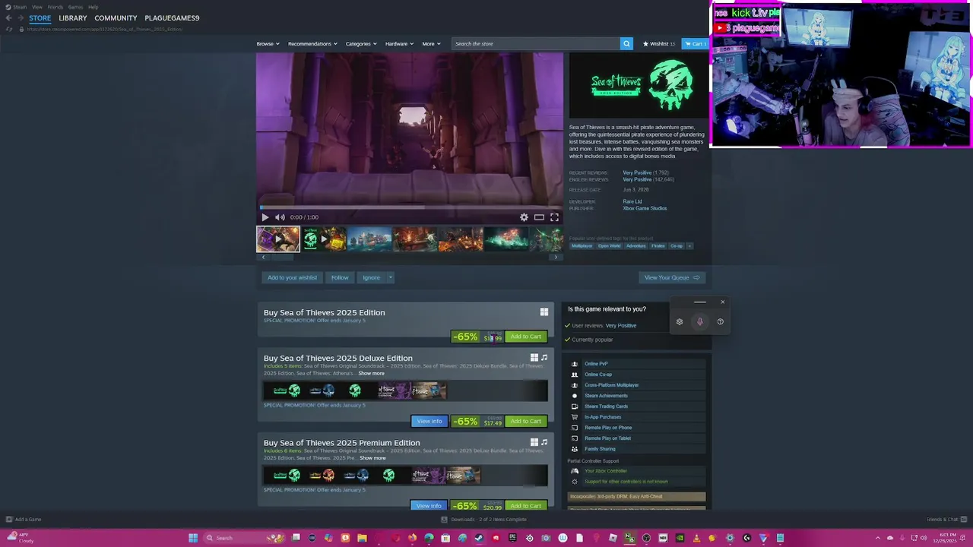Go forward with the navigation arrow
This screenshot has width=973, height=547.
21,18
